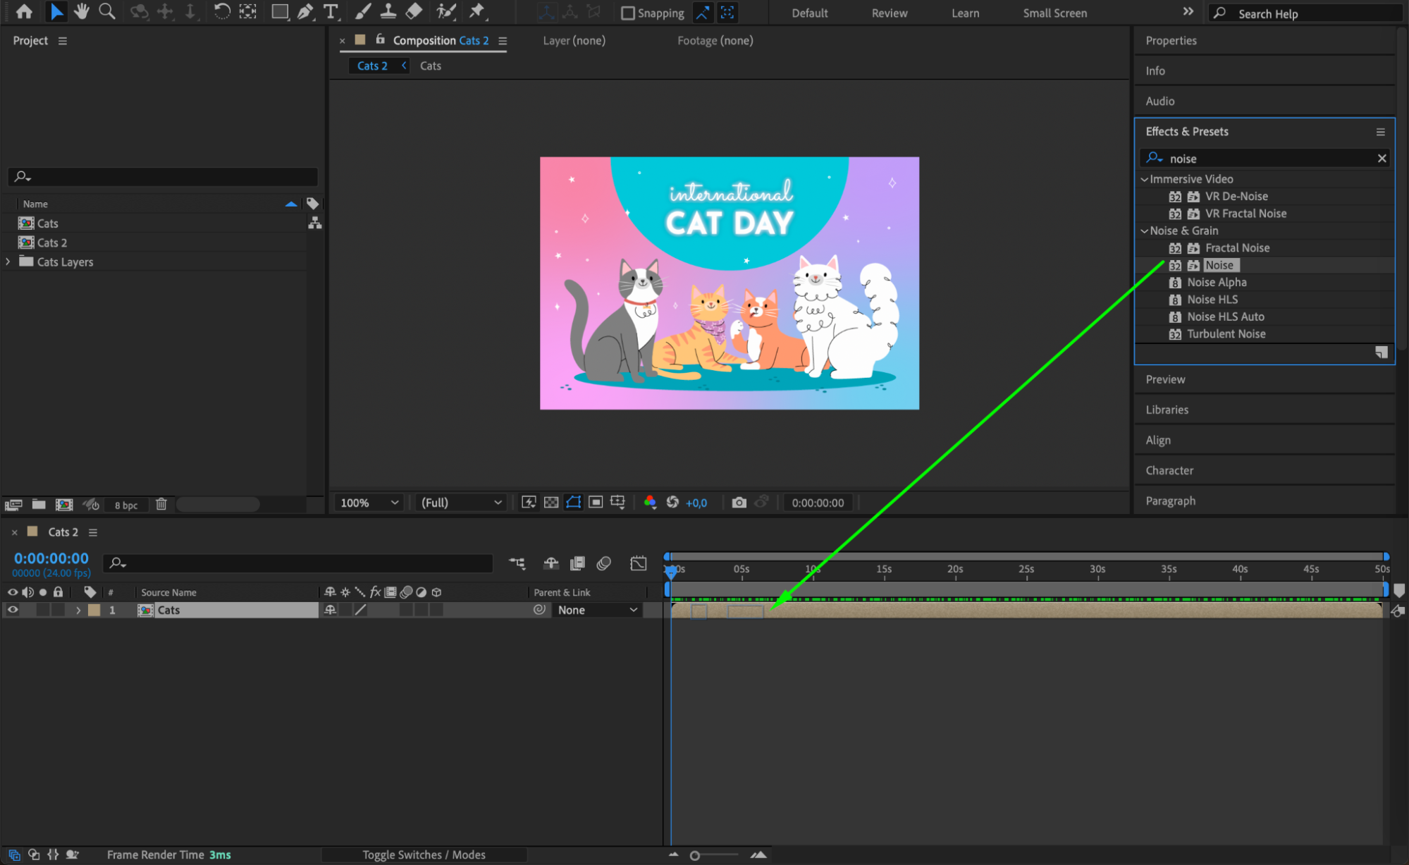Image resolution: width=1409 pixels, height=865 pixels.
Task: Click the snapshot camera icon
Action: pyautogui.click(x=739, y=503)
